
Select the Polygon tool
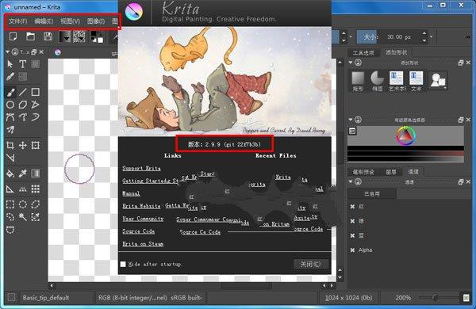tap(23, 105)
